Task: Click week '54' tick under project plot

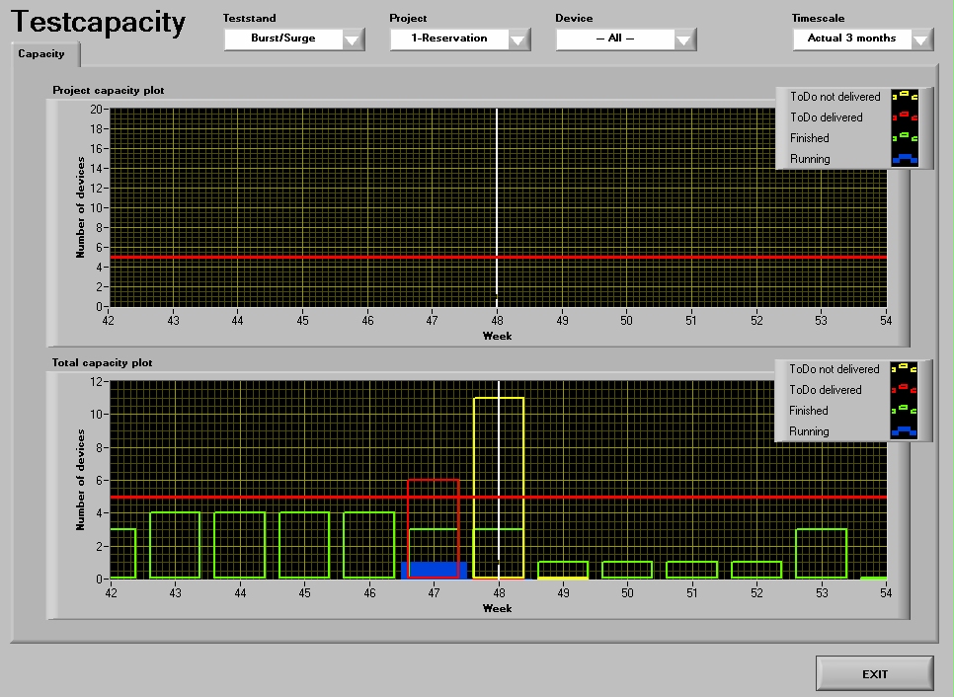Action: click(x=886, y=321)
